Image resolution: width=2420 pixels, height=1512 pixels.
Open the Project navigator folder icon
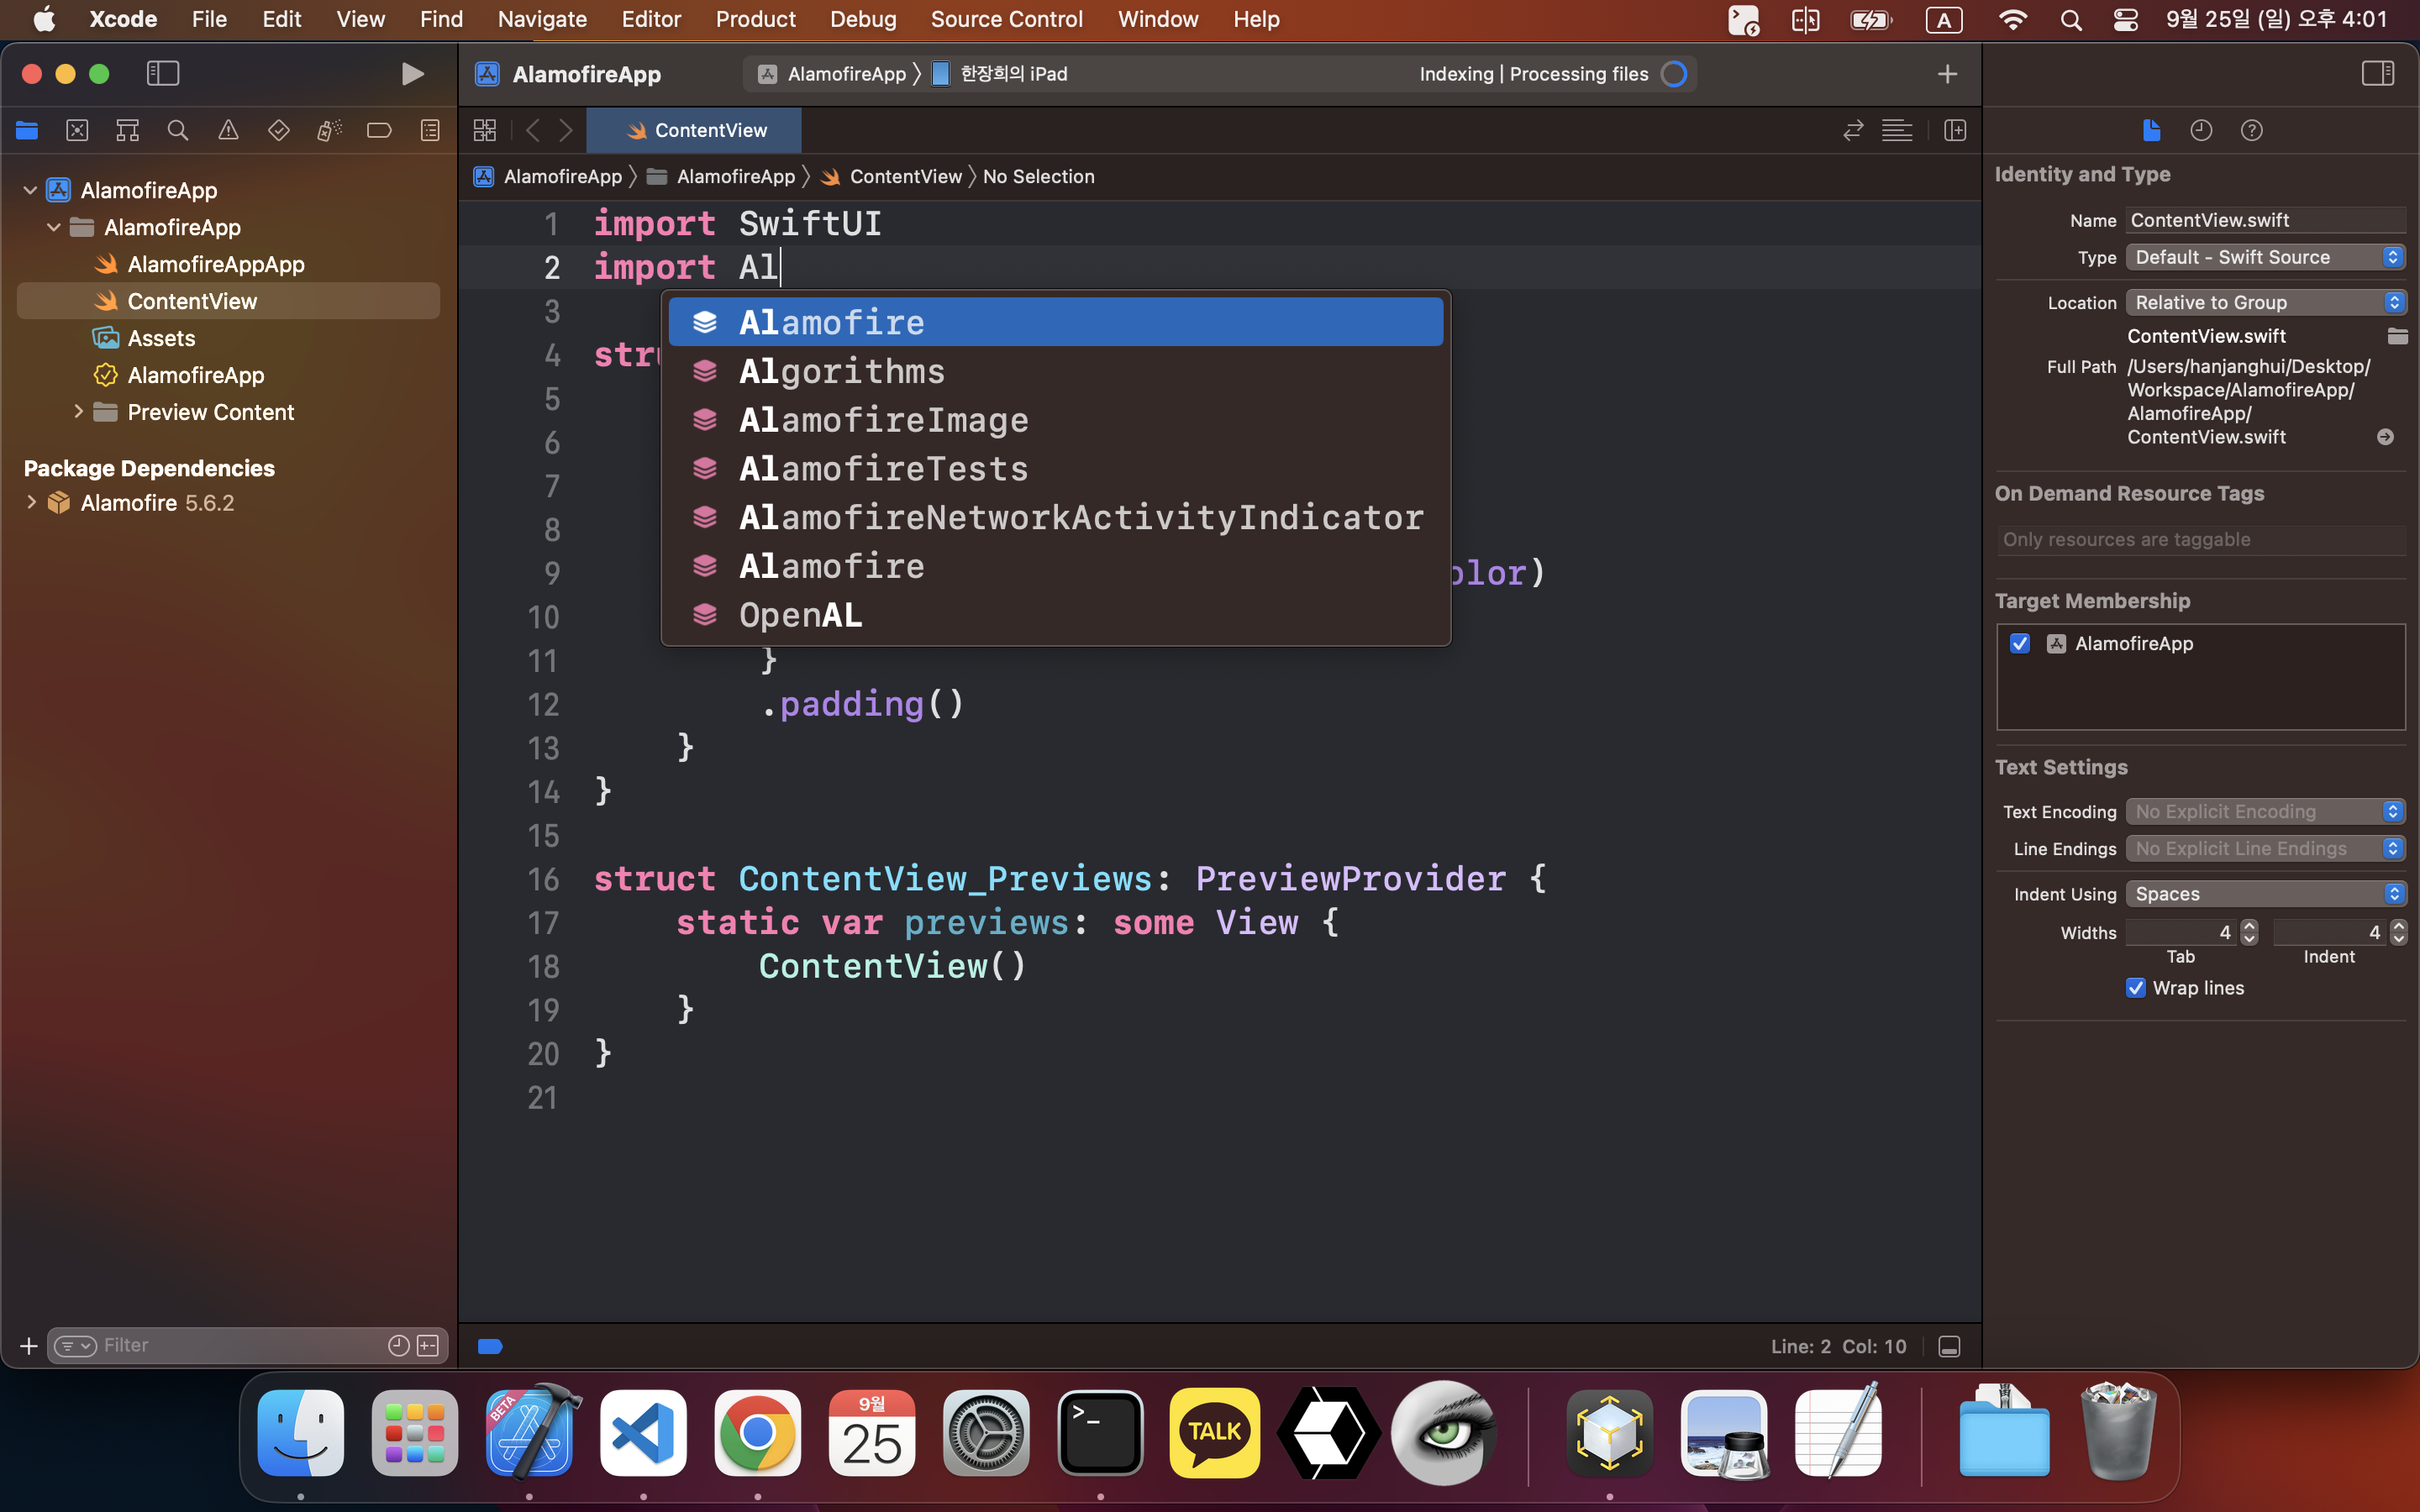click(x=27, y=130)
